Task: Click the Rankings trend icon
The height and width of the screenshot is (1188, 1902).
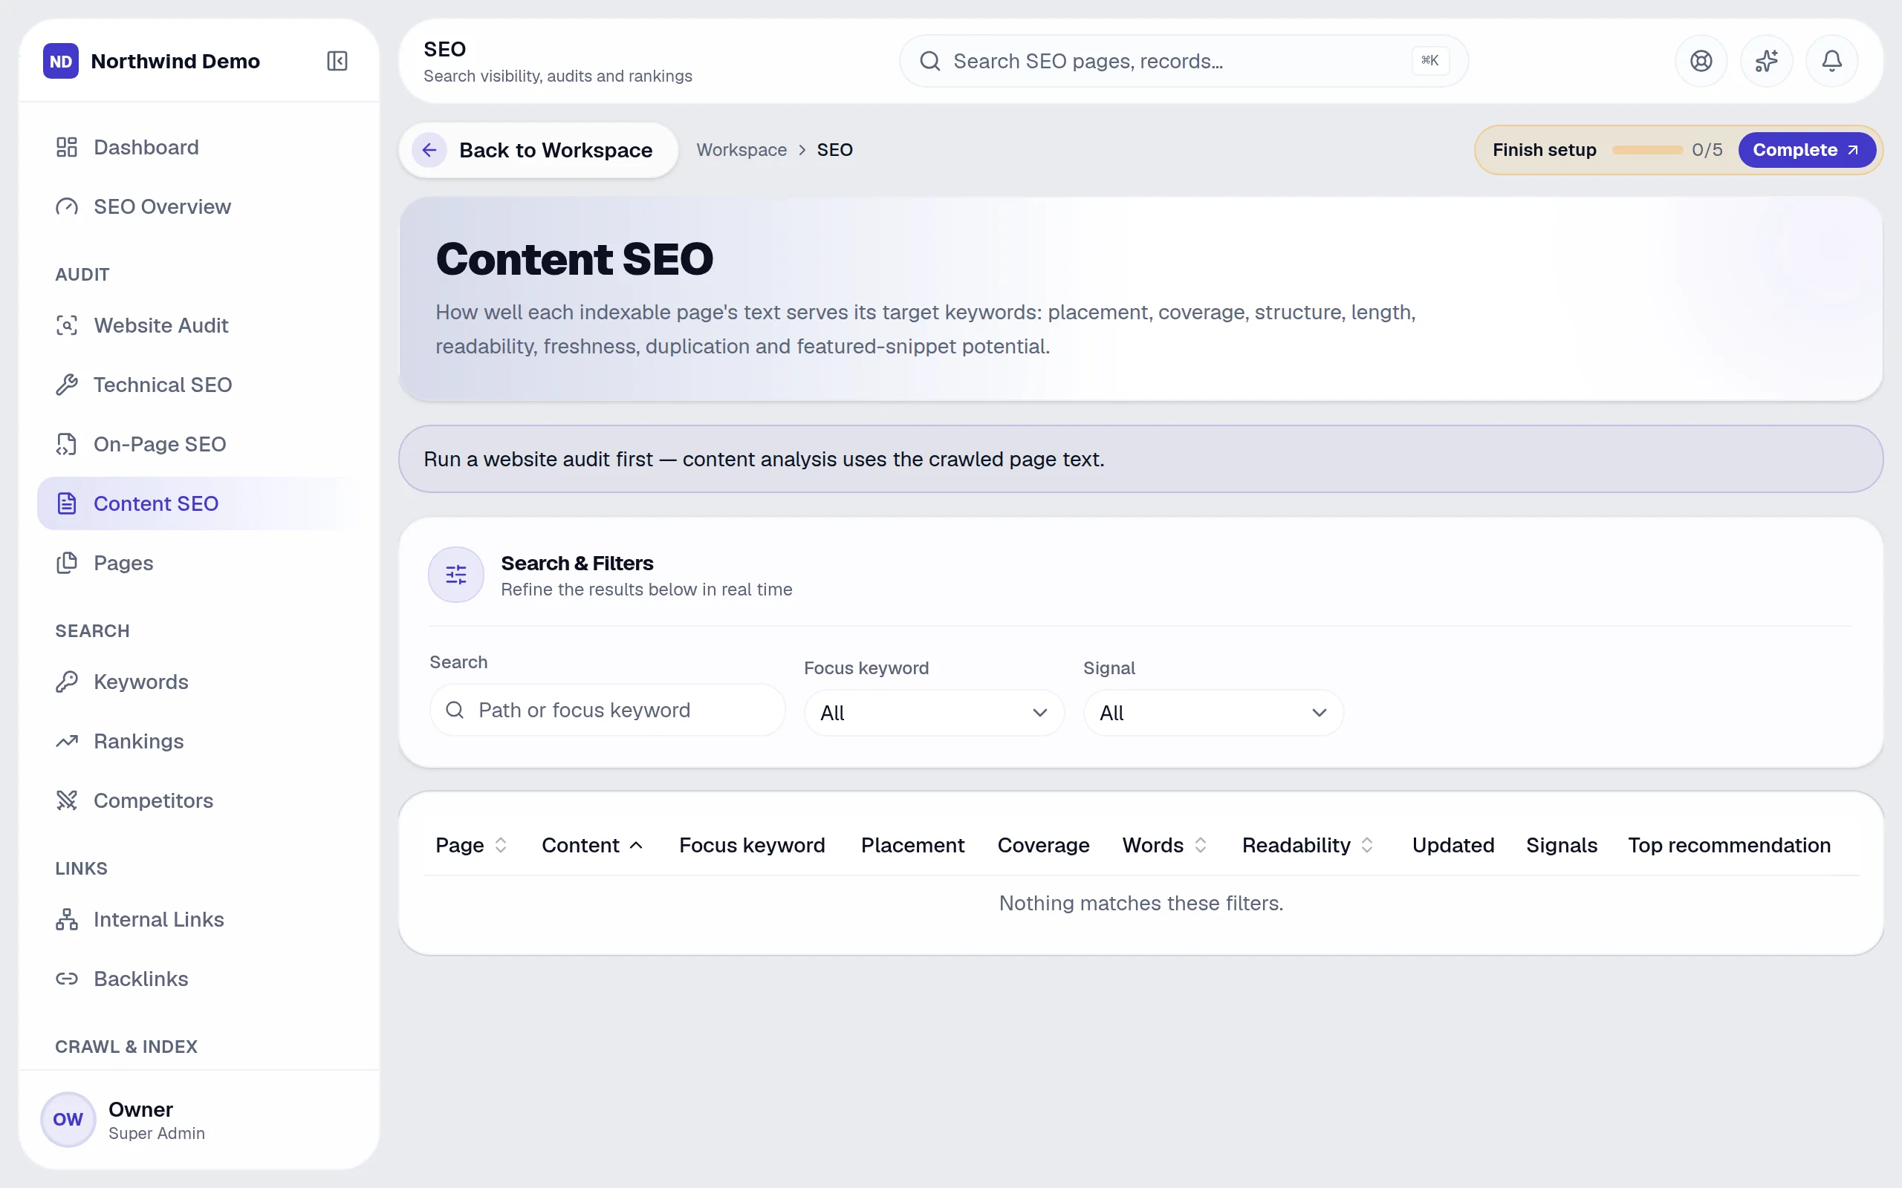Action: 67,741
